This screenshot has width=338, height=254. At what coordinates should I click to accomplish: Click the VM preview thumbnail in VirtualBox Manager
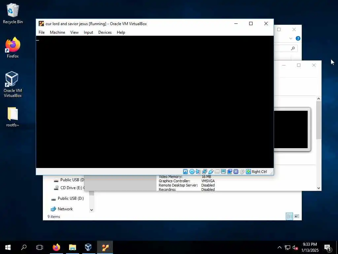pos(291,129)
